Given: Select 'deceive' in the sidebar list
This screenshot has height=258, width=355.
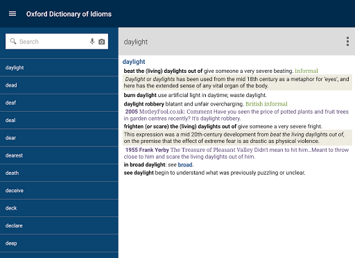Looking at the screenshot, I should [x=59, y=191].
